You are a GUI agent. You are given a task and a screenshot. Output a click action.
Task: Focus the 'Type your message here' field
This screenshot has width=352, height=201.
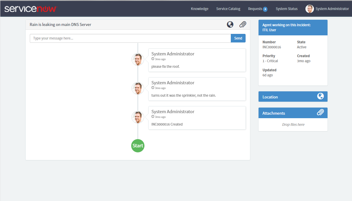(x=130, y=38)
